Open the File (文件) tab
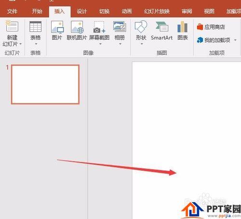Screen dimensions: 241x219 [12, 11]
